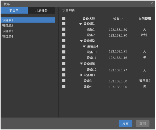Screen dimensions: 156x130
Task: Select the checkbox for 设备4
Action: tap(64, 86)
